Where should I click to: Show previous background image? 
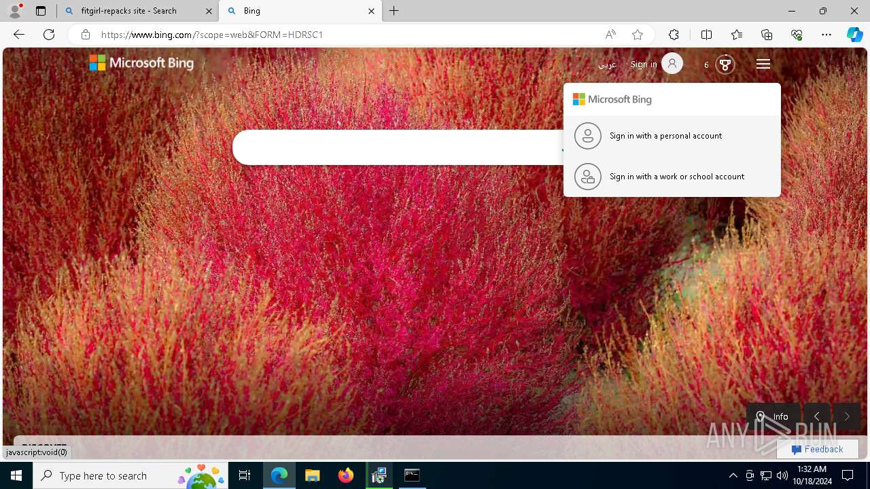coord(817,416)
